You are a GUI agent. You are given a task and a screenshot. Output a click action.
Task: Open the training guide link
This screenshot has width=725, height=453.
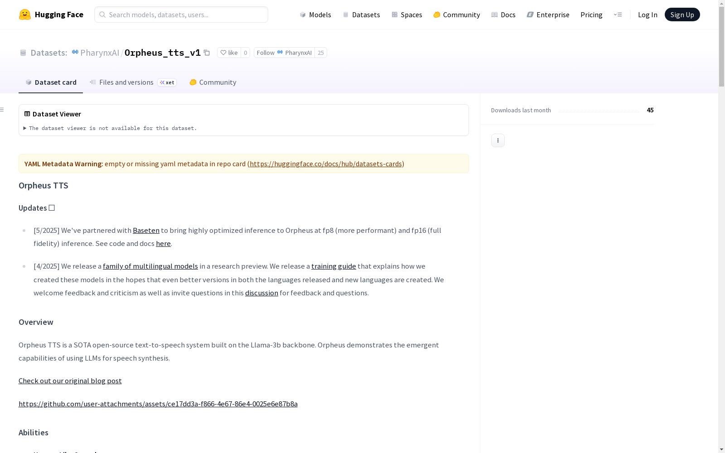333,266
